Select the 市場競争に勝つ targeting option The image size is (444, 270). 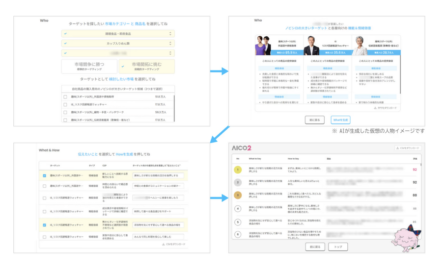pyautogui.click(x=89, y=67)
